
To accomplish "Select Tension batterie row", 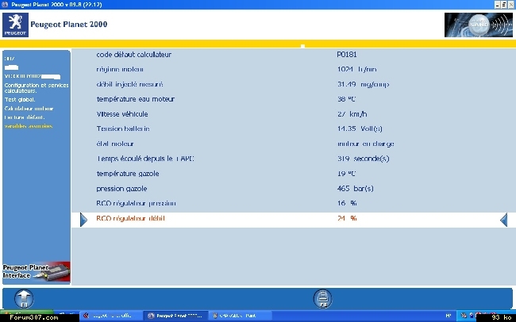I will 123,128.
